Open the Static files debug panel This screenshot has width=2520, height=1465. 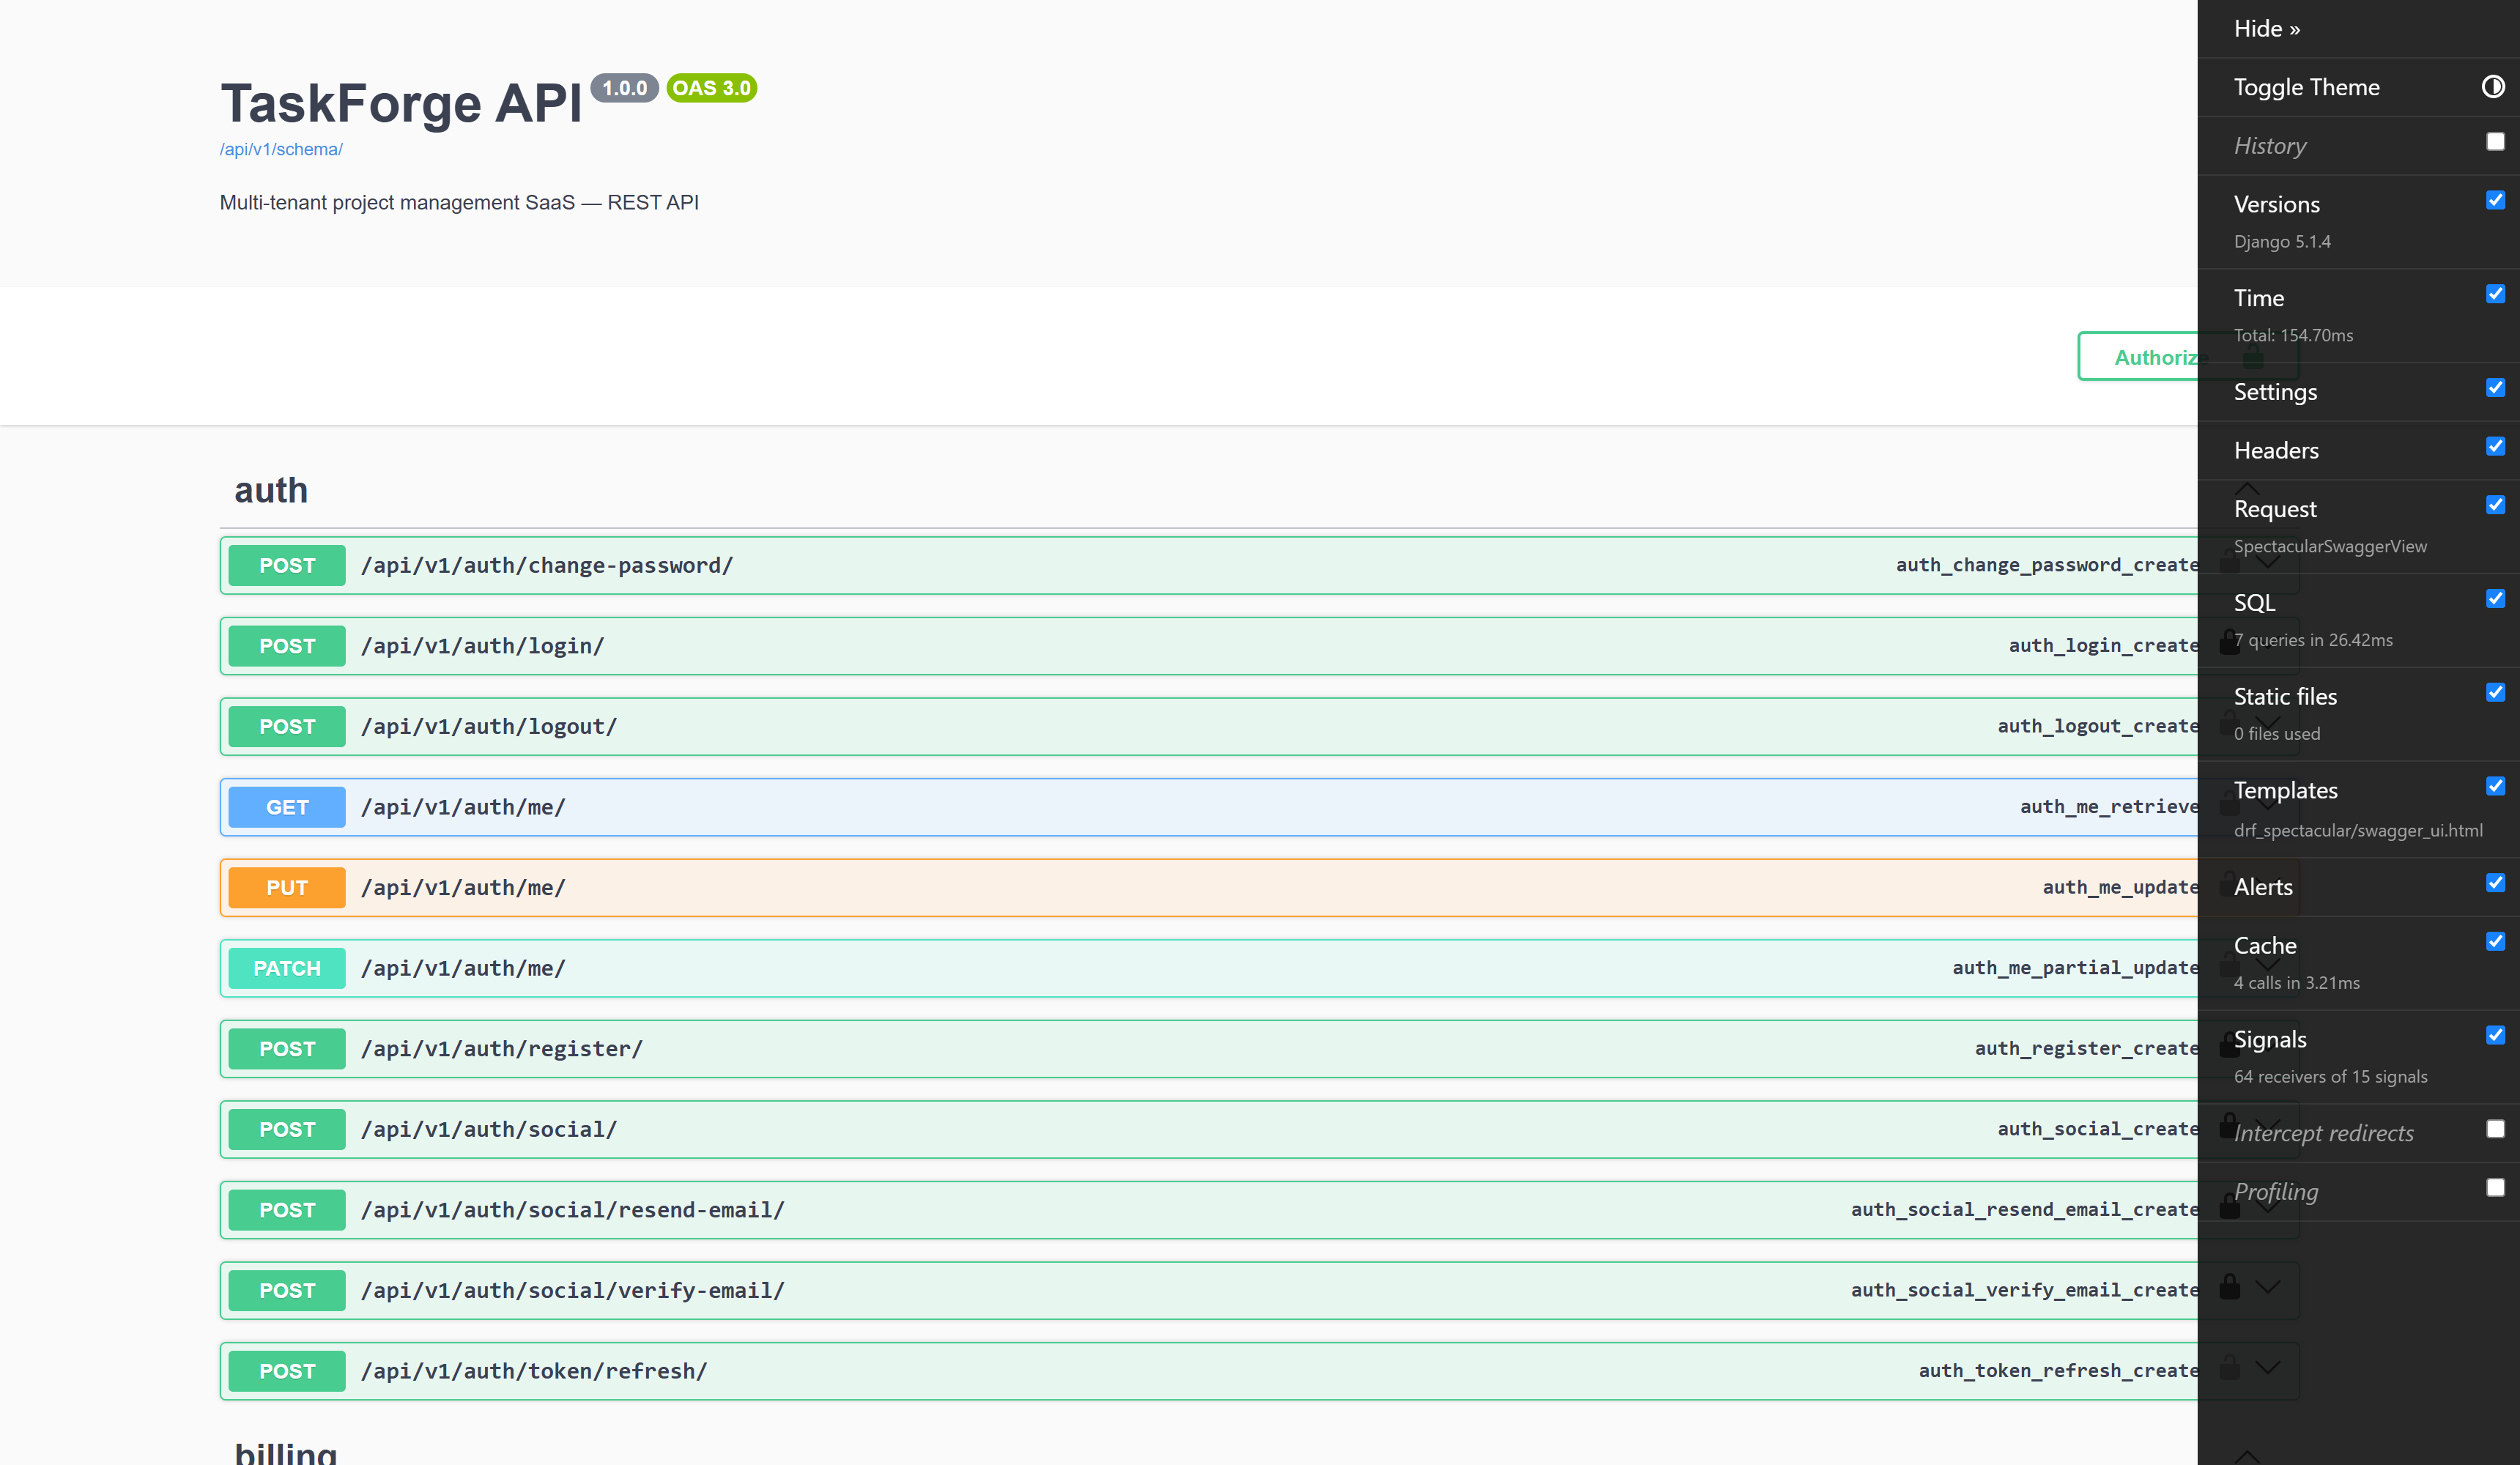pos(2285,697)
